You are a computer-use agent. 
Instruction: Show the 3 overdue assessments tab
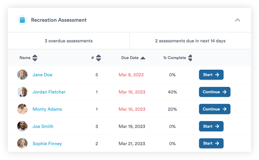[69, 41]
